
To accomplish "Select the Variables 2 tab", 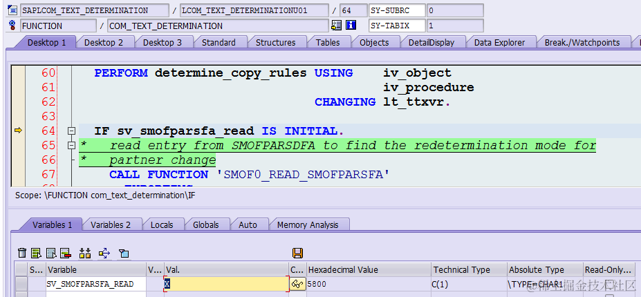I will point(111,224).
